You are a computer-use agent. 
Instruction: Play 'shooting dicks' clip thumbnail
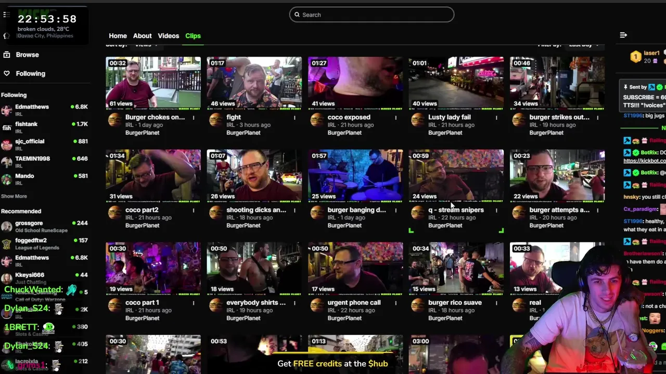[x=254, y=176]
